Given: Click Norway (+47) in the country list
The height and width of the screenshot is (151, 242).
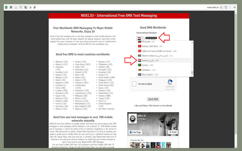Looking at the screenshot, I should pyautogui.click(x=104, y=62).
